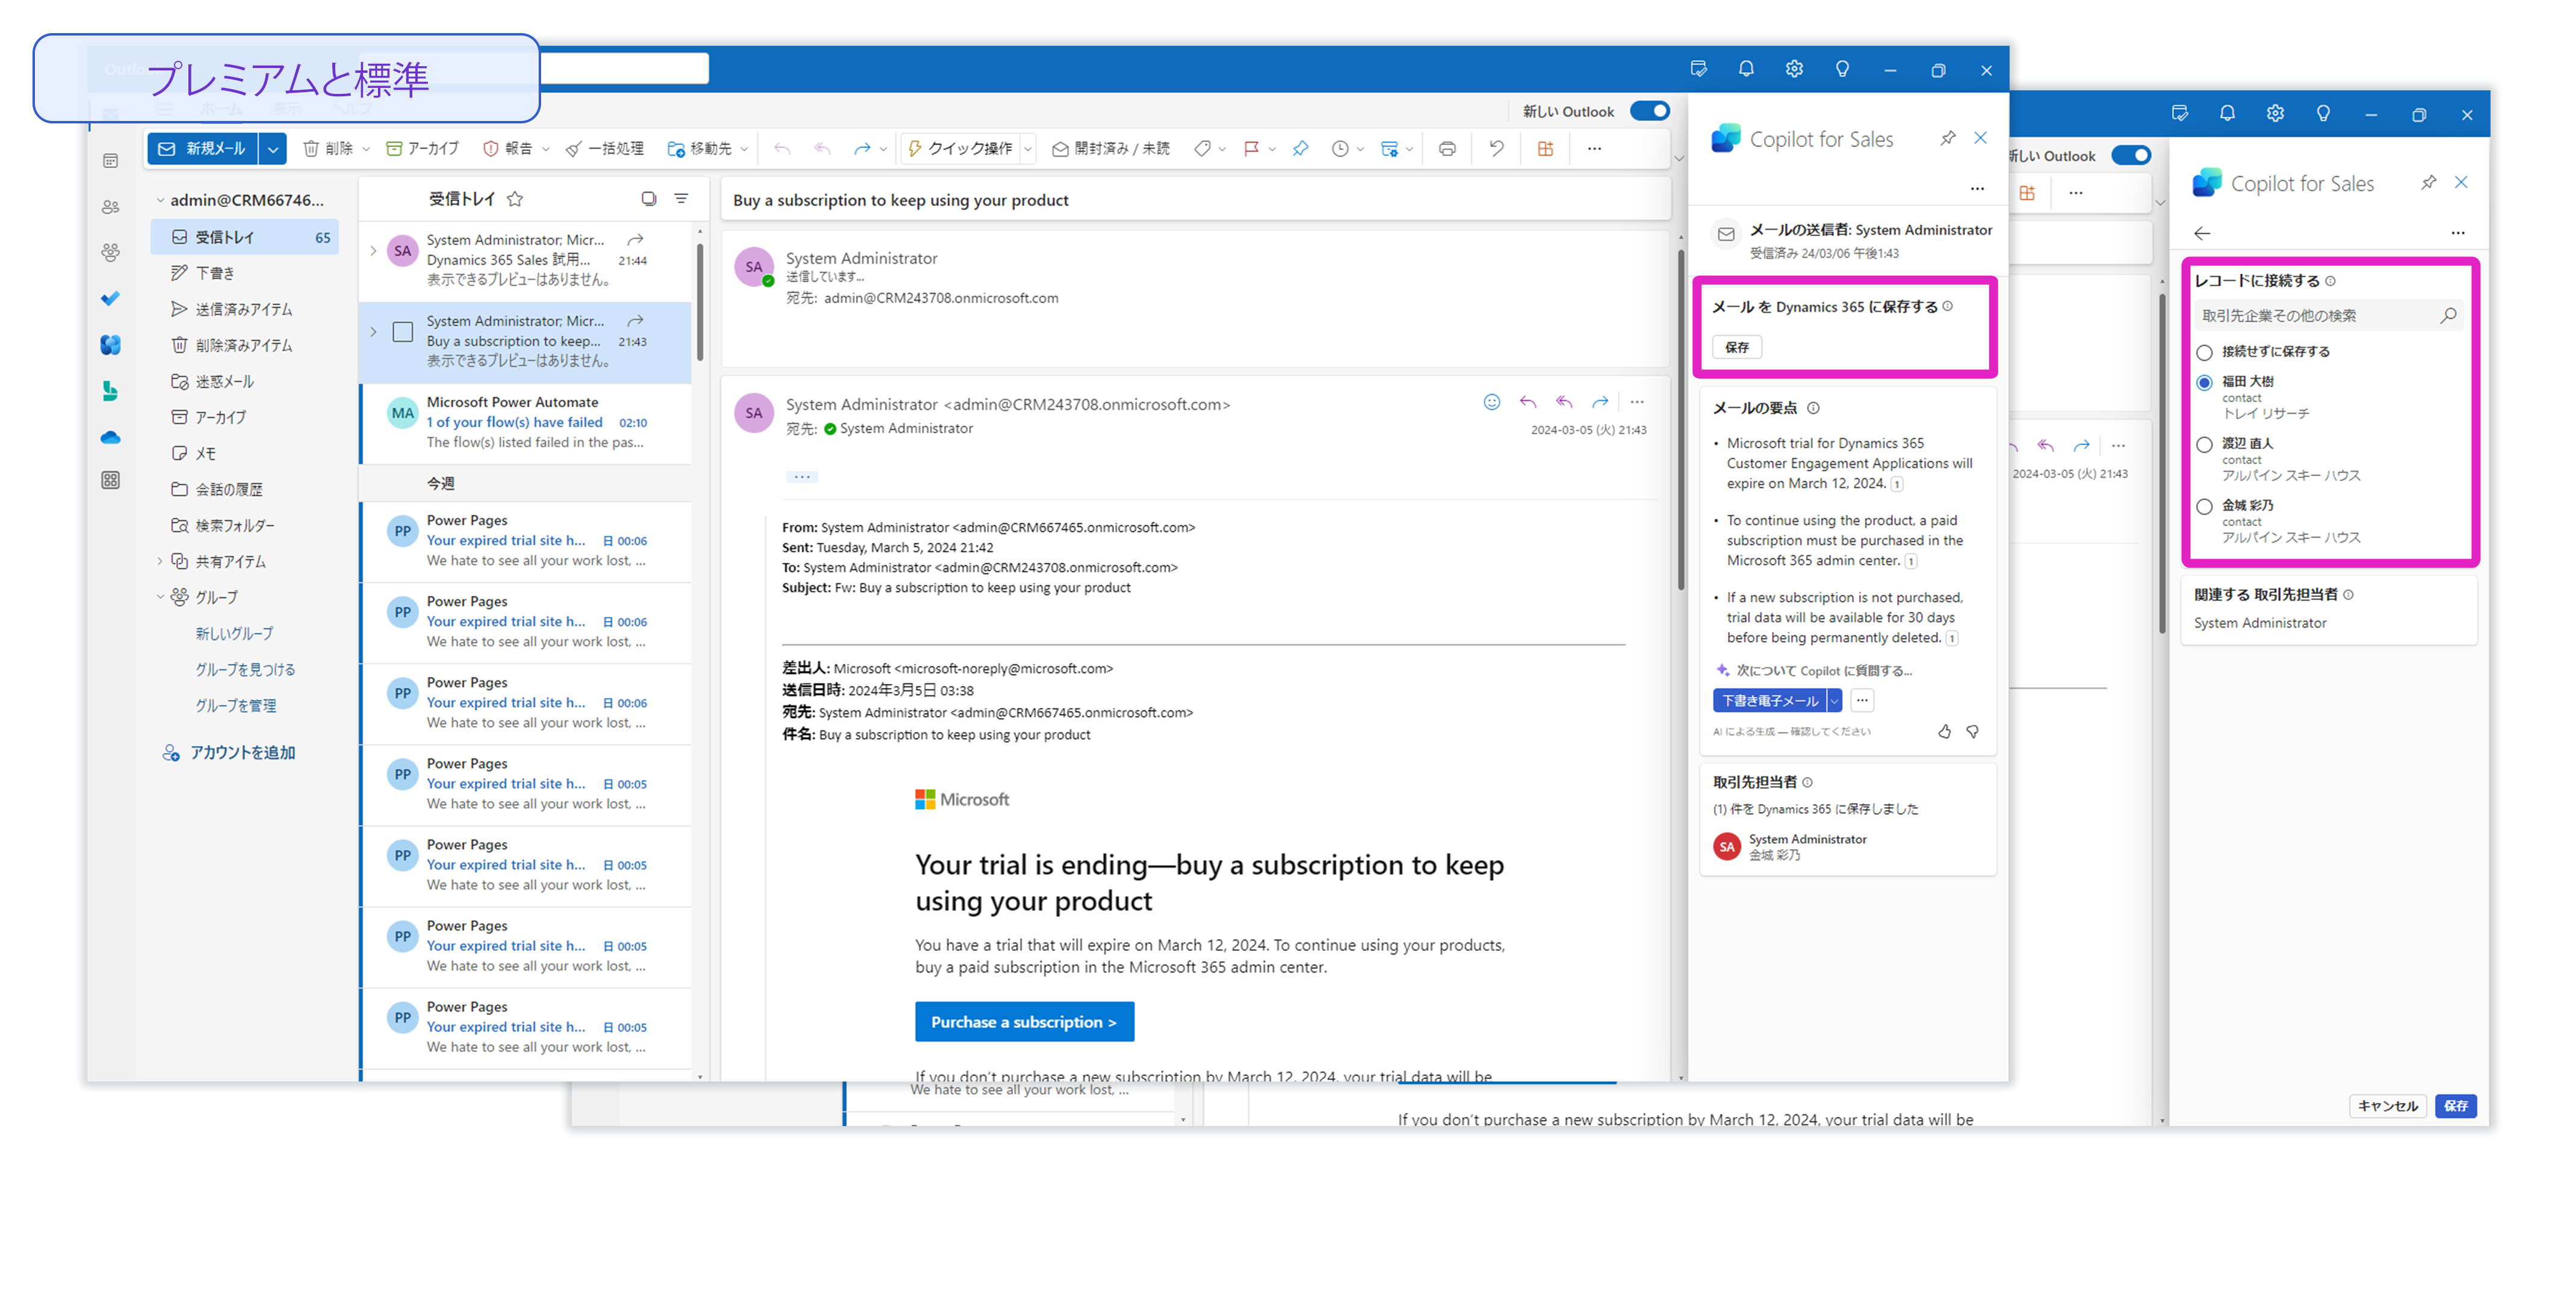Viewport: 2576px width, 1300px height.
Task: Click the favorite star beside 受信トレイ header
Action: [515, 199]
